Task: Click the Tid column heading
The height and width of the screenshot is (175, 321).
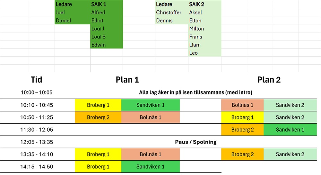Action: pyautogui.click(x=36, y=80)
